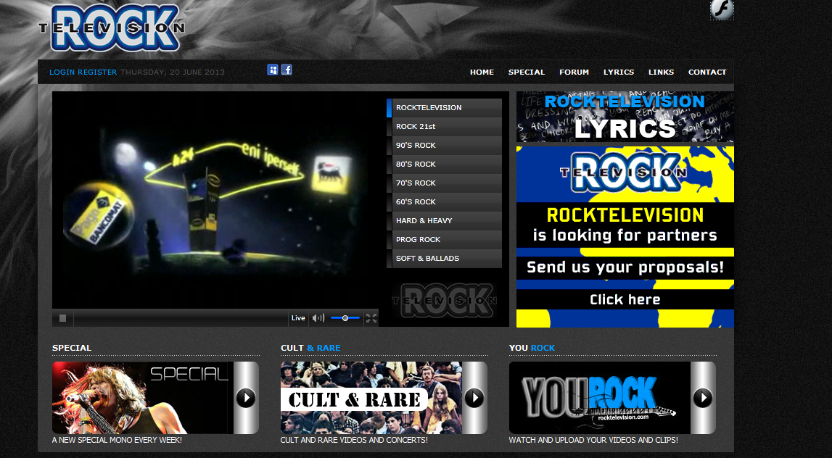Open the LINKS menu item

(661, 72)
